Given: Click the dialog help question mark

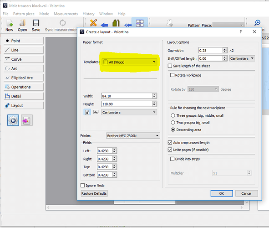Looking at the screenshot, I should 241,32.
